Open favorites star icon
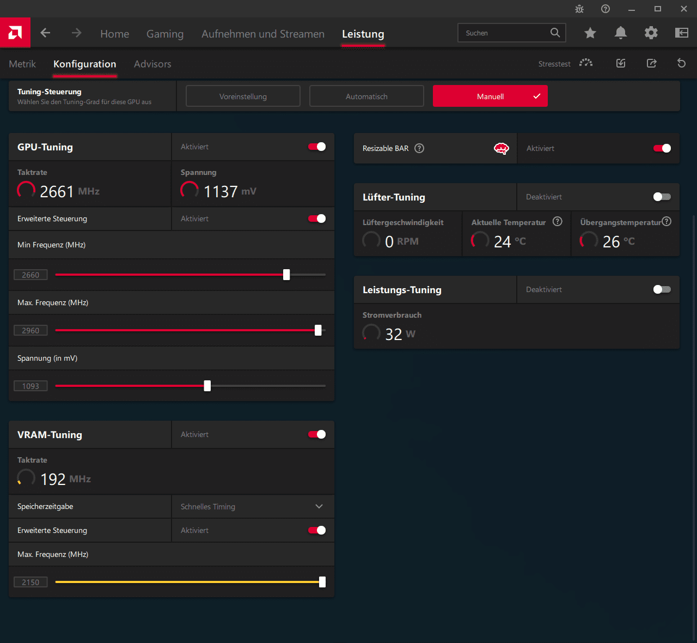 pyautogui.click(x=590, y=33)
